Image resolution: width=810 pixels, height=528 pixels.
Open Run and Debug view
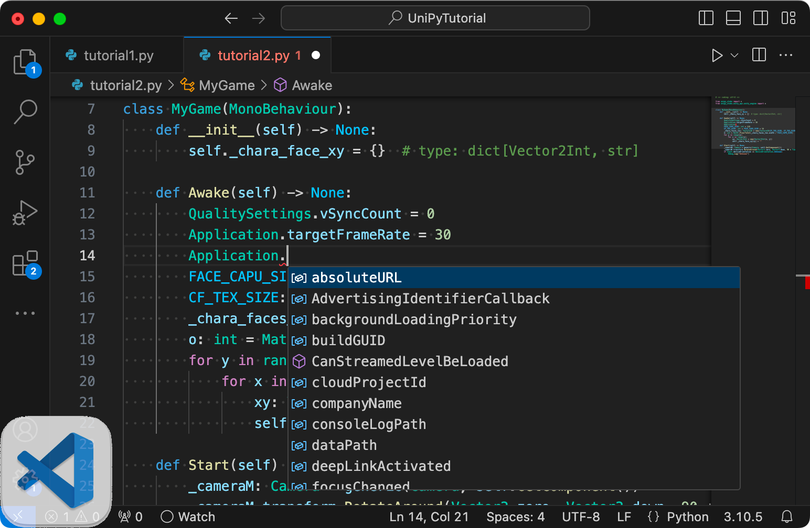click(x=25, y=213)
